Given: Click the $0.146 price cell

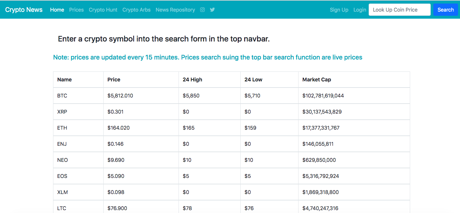Looking at the screenshot, I should (141, 144).
